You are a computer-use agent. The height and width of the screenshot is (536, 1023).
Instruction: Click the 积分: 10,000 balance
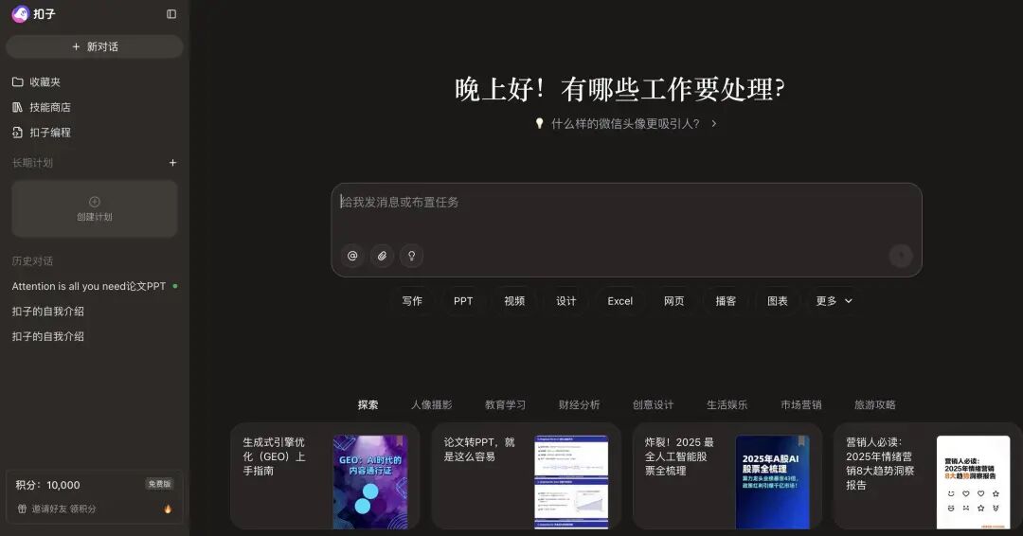coord(47,485)
